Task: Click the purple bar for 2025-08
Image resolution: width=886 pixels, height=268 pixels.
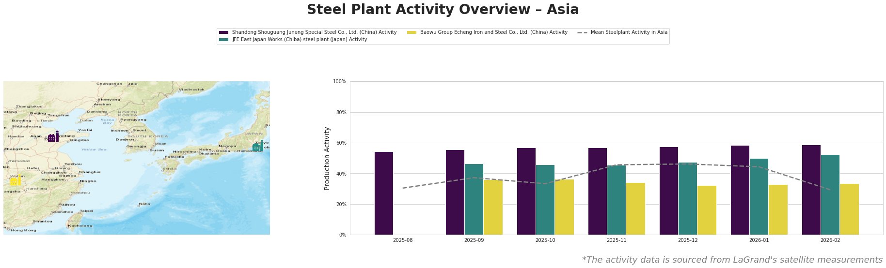Action: (384, 193)
